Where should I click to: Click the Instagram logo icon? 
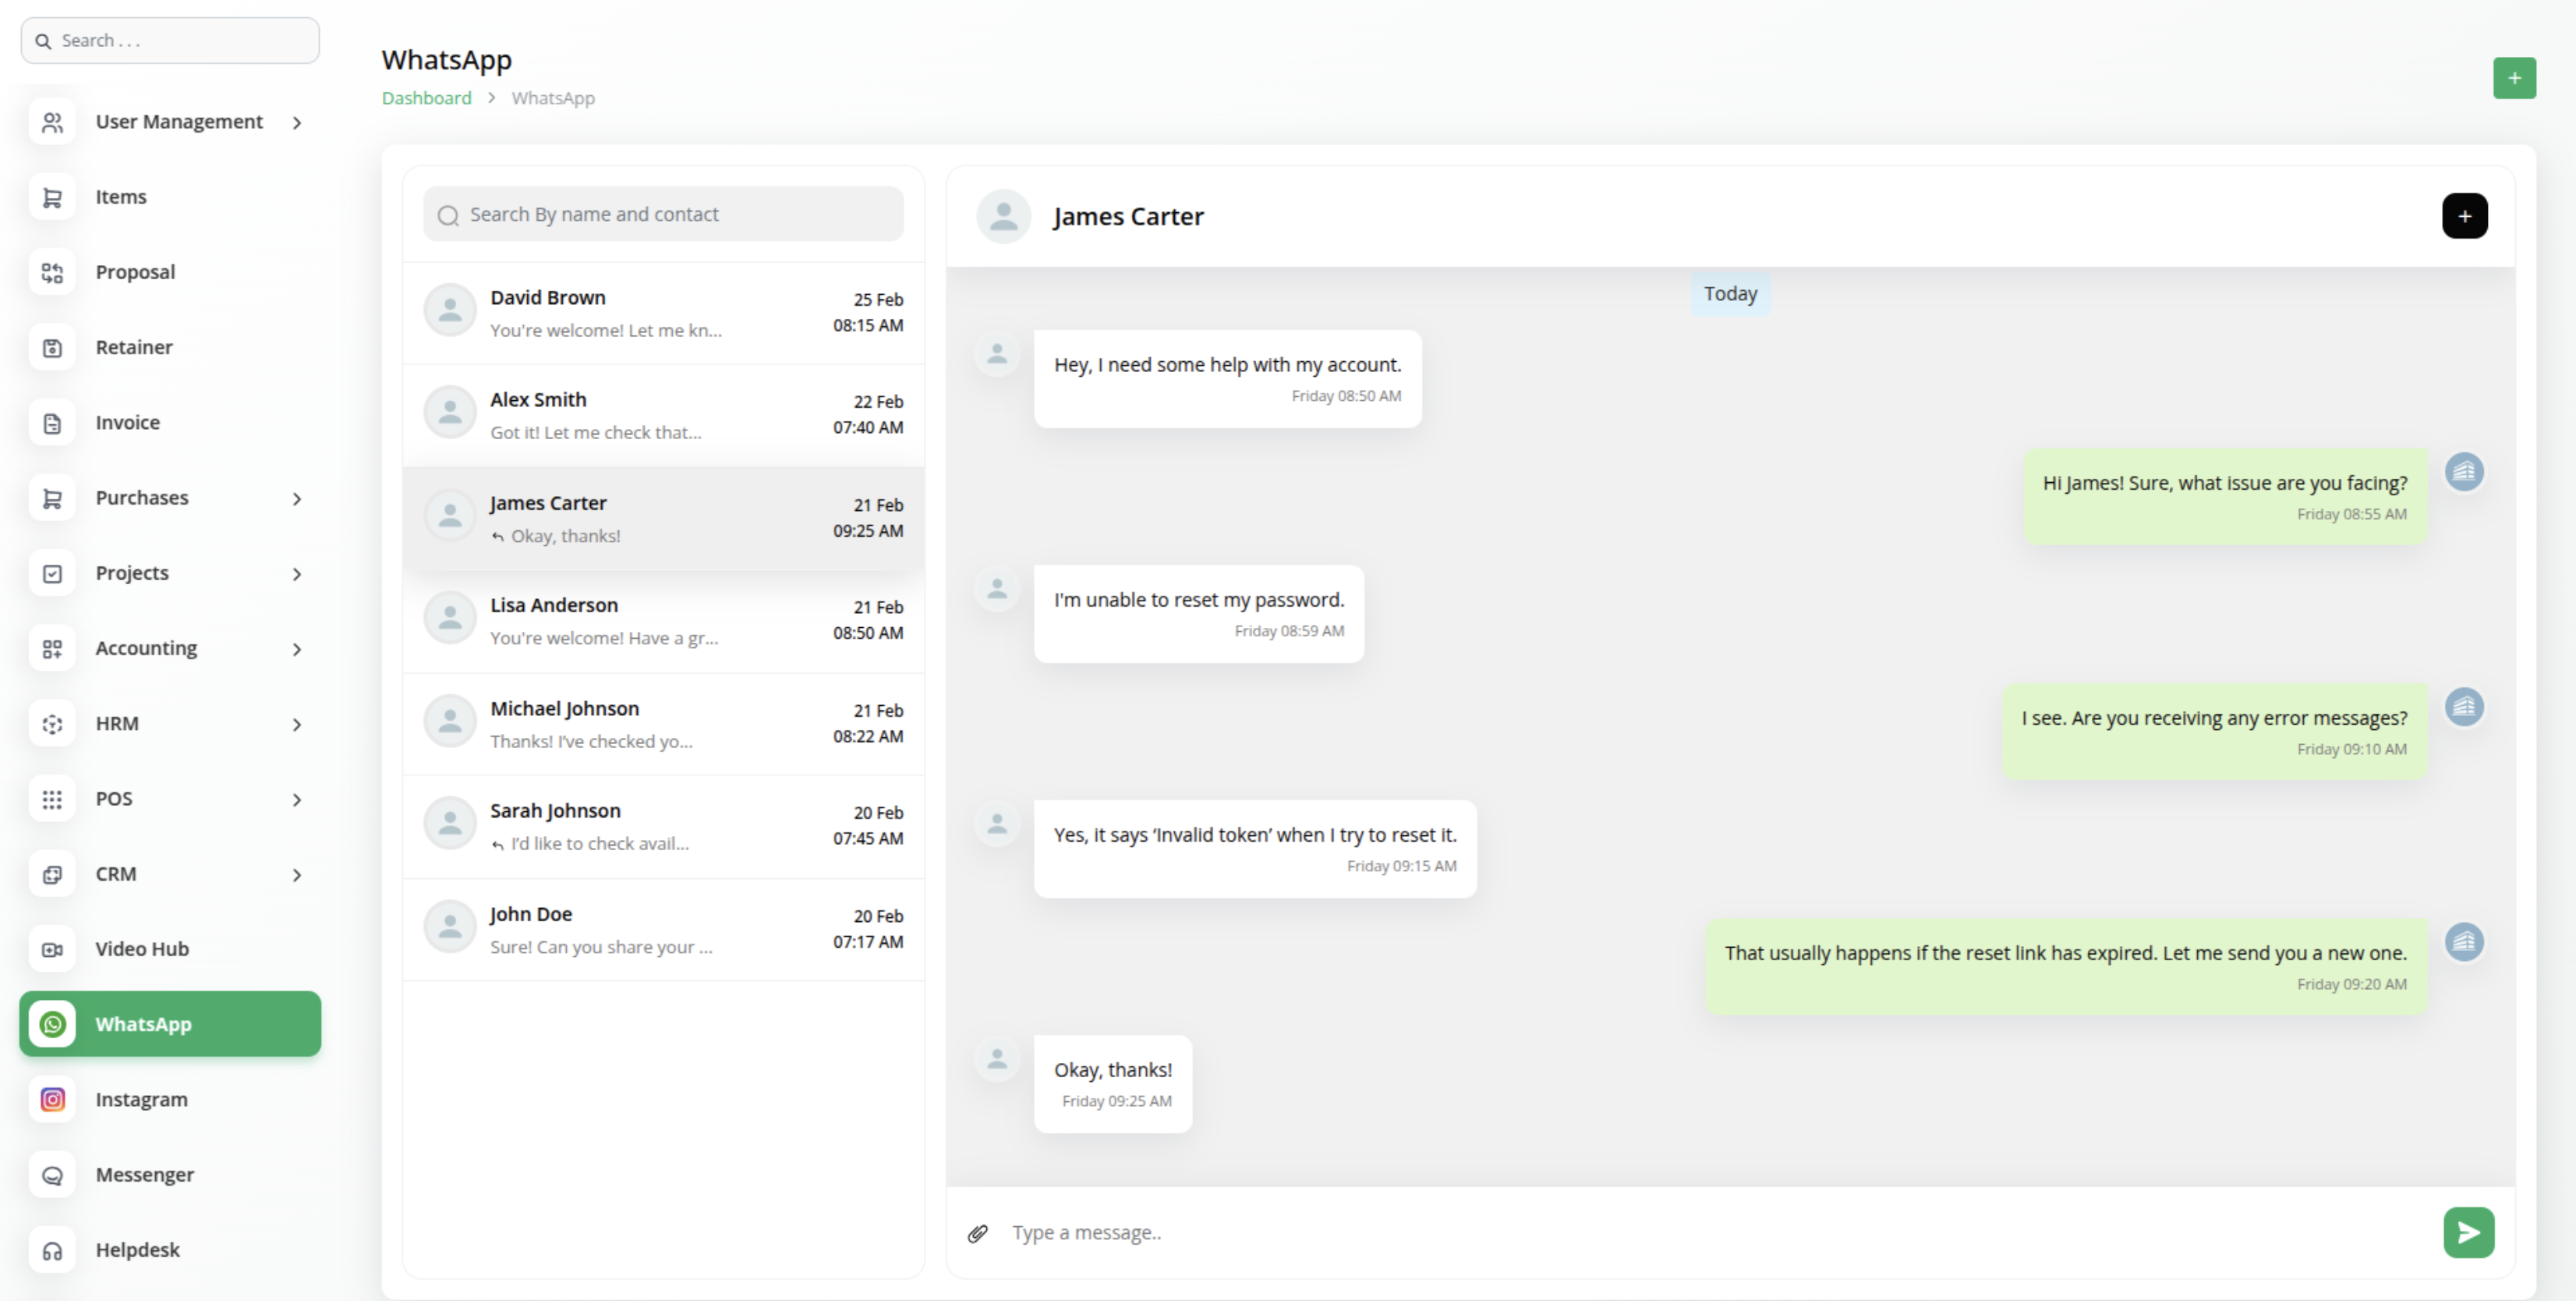click(52, 1099)
